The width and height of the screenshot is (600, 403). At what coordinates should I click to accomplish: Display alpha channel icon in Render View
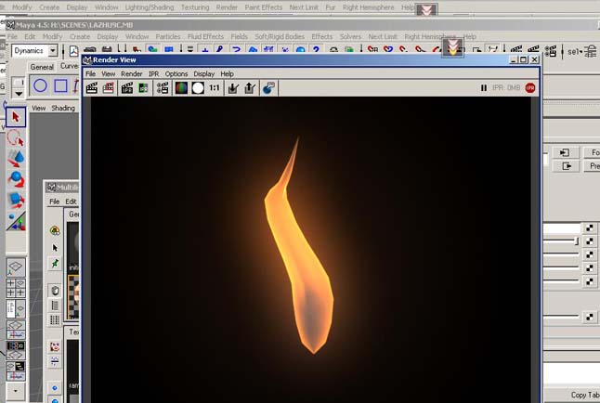tap(198, 88)
